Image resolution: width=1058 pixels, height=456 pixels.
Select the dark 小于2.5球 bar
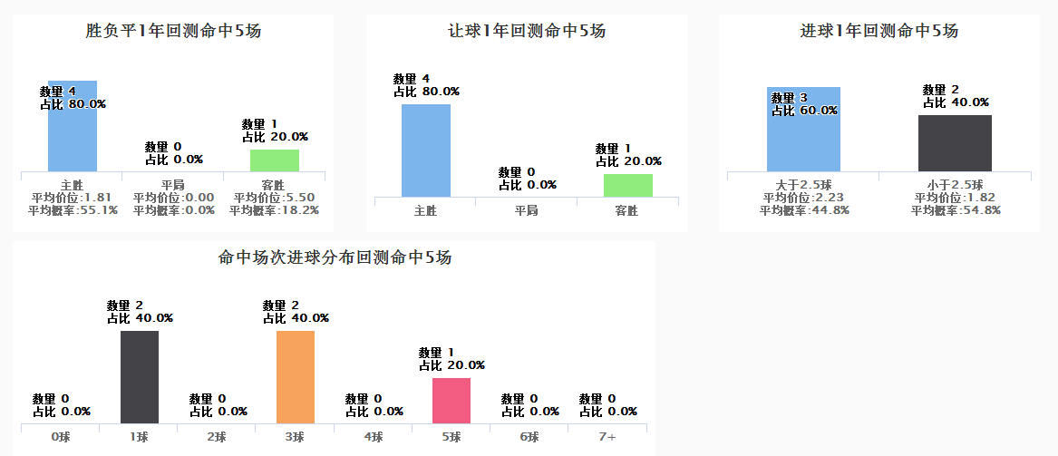(955, 143)
